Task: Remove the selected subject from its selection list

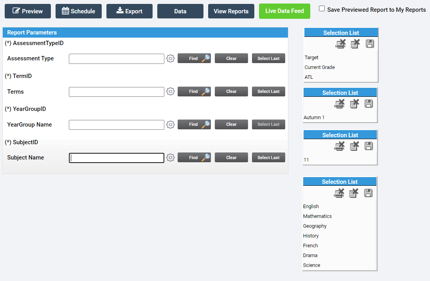Action: [354, 193]
